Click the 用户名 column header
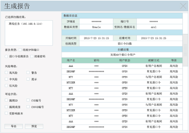This screenshot has height=133, width=189. [71, 60]
